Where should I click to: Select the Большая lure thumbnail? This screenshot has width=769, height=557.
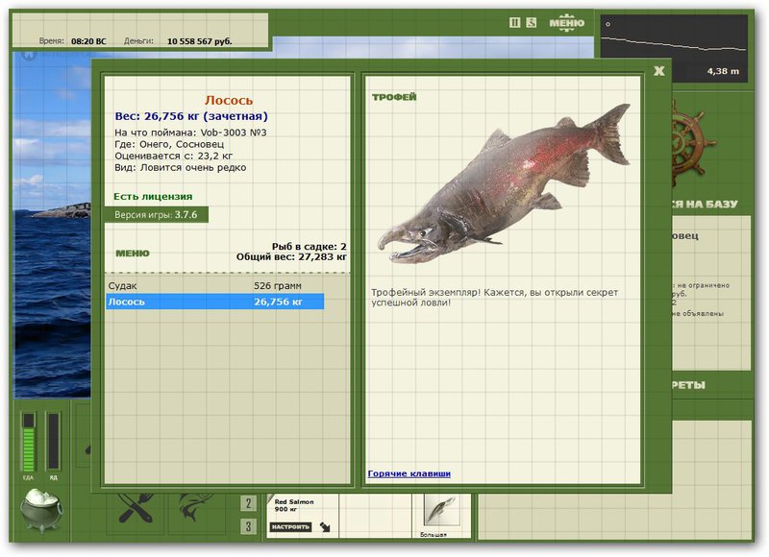440,512
